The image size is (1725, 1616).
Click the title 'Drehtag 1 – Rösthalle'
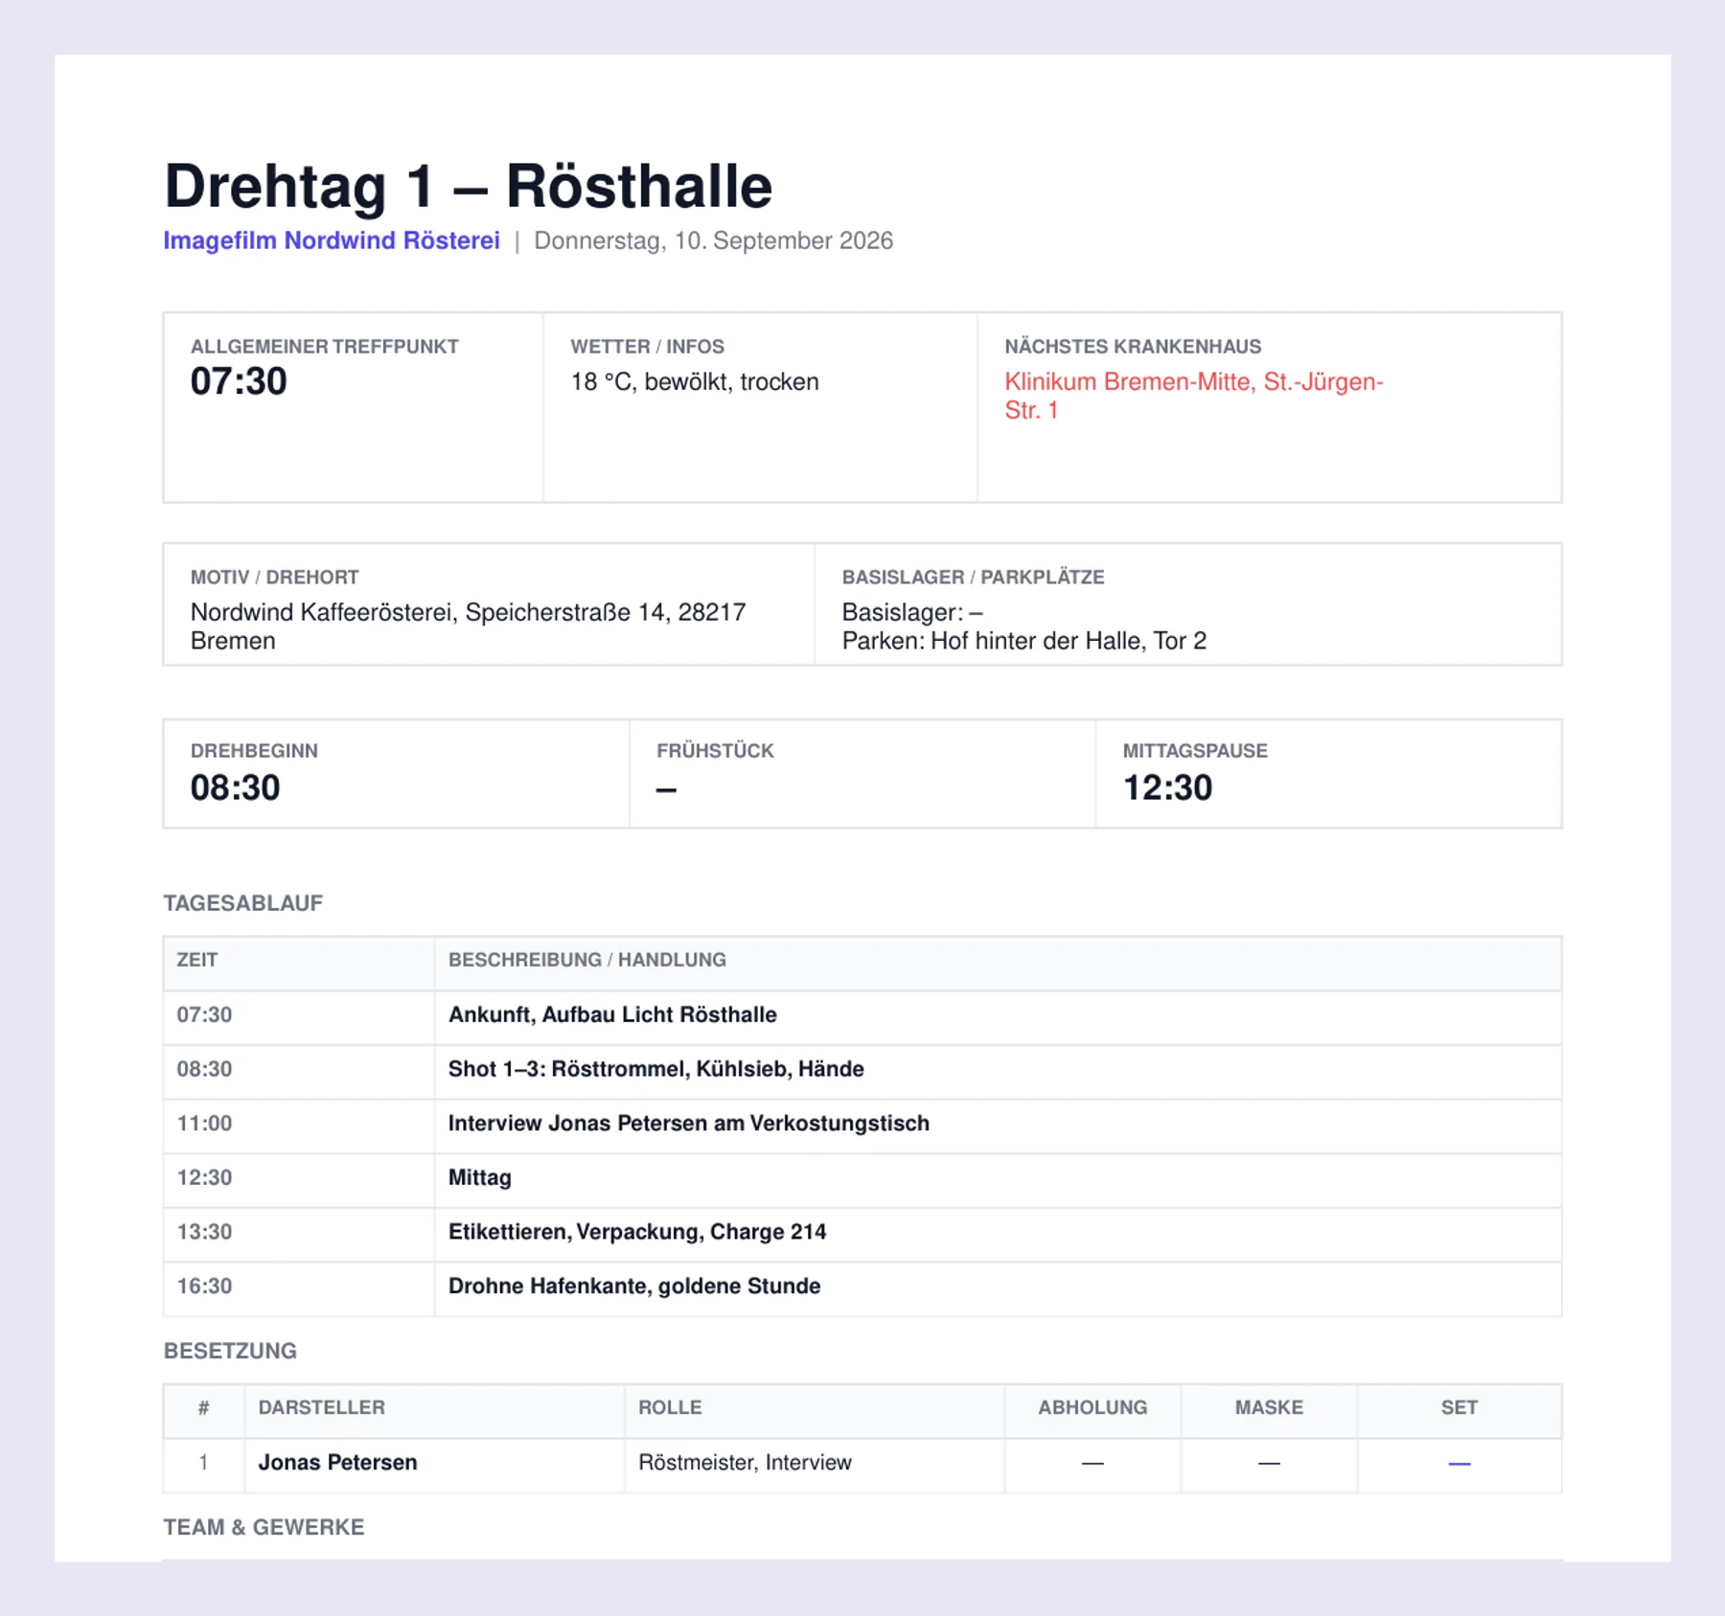(468, 186)
